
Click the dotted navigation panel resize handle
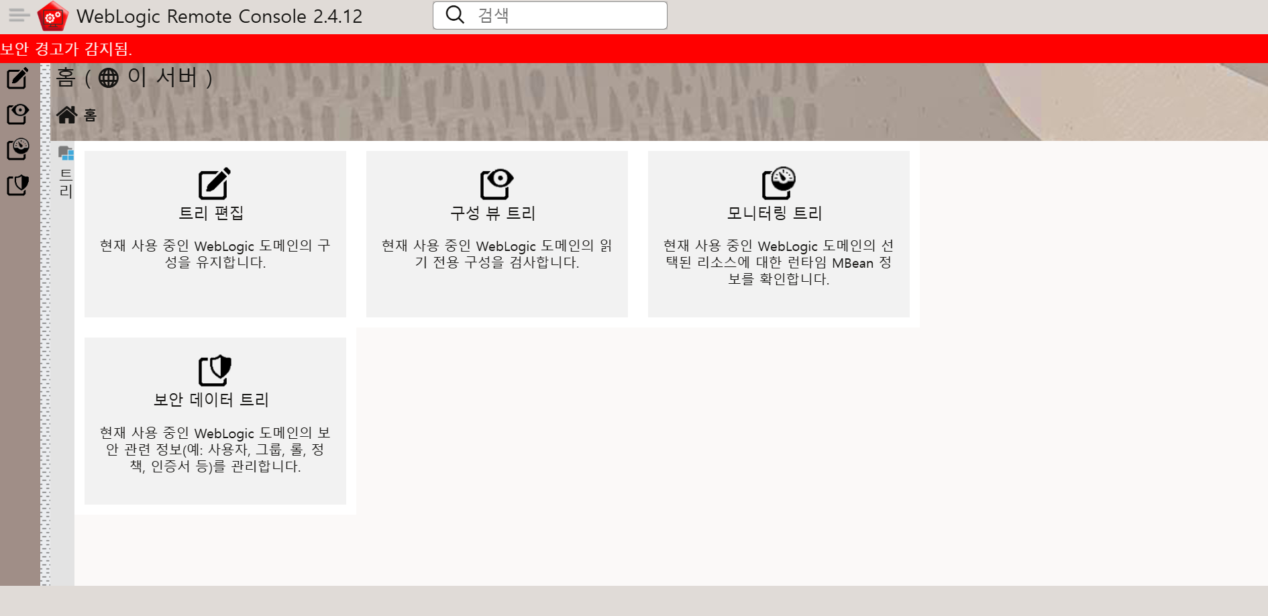click(45, 324)
